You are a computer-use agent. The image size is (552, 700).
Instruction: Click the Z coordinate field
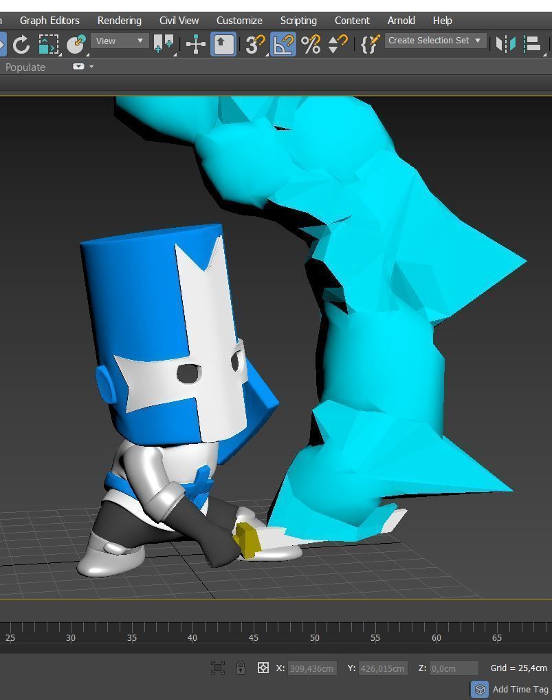pyautogui.click(x=454, y=668)
